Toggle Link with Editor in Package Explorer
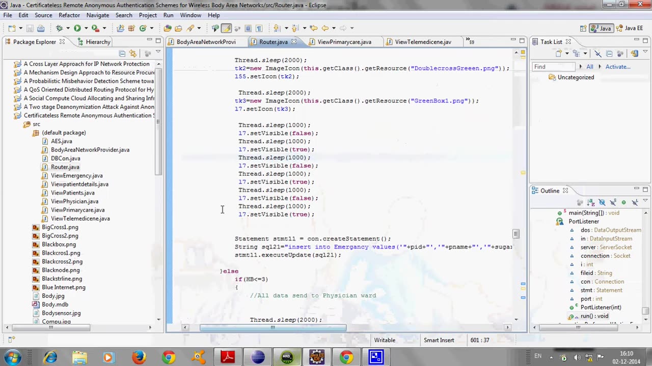 coord(133,53)
